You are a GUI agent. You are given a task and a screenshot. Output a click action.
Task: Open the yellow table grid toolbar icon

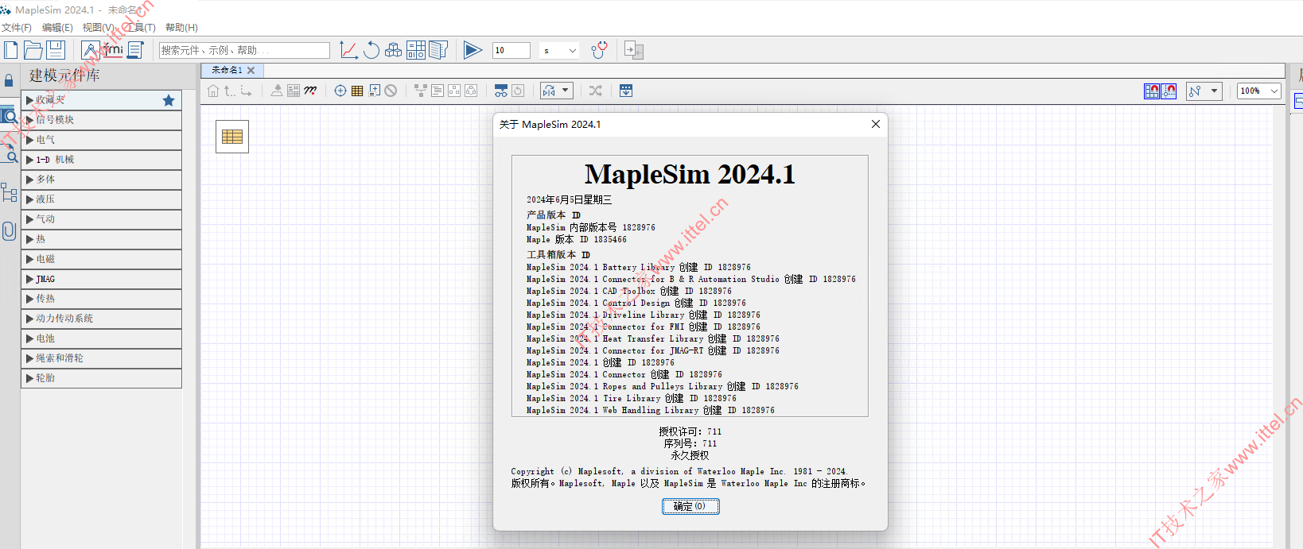coord(357,91)
